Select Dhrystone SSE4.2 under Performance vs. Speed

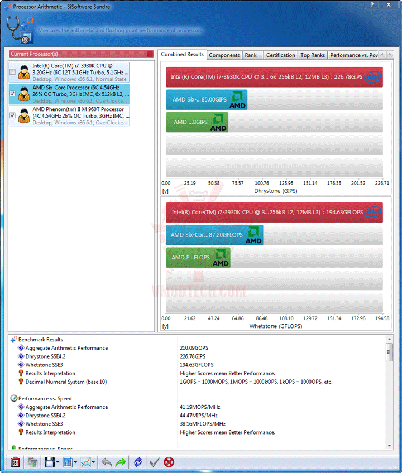coord(45,416)
